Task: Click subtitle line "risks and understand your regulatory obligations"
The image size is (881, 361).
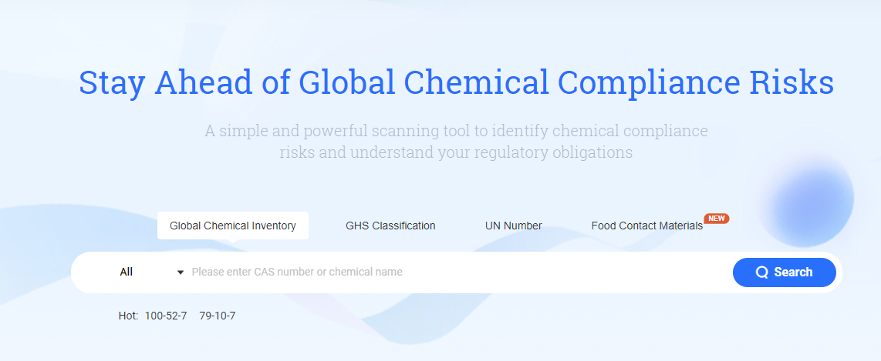Action: click(x=456, y=152)
